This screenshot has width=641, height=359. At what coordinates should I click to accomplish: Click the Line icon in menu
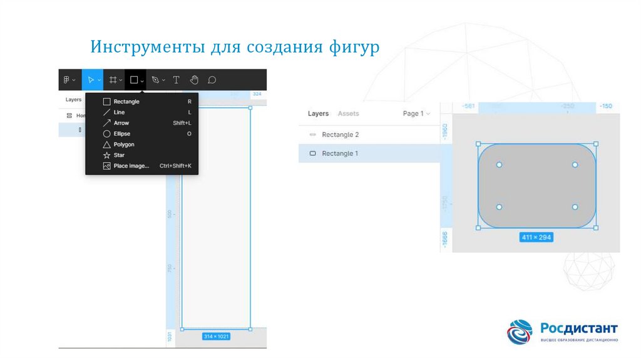[x=106, y=113]
